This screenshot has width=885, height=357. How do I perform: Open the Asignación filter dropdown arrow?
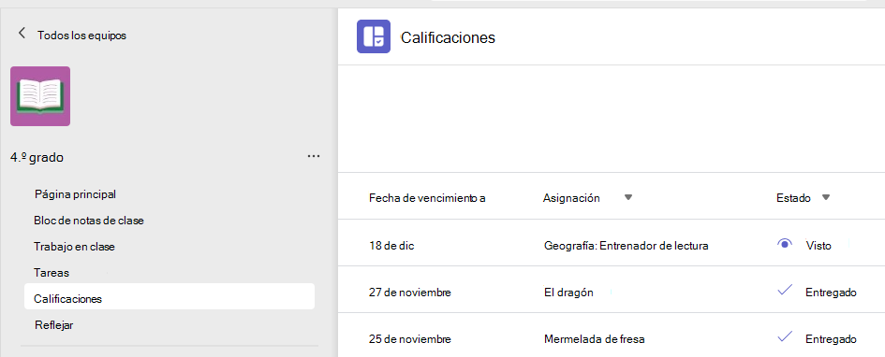tap(628, 197)
